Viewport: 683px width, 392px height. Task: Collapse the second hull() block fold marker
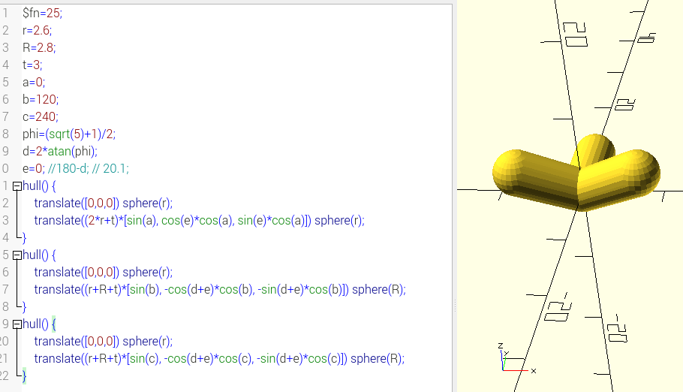click(17, 255)
